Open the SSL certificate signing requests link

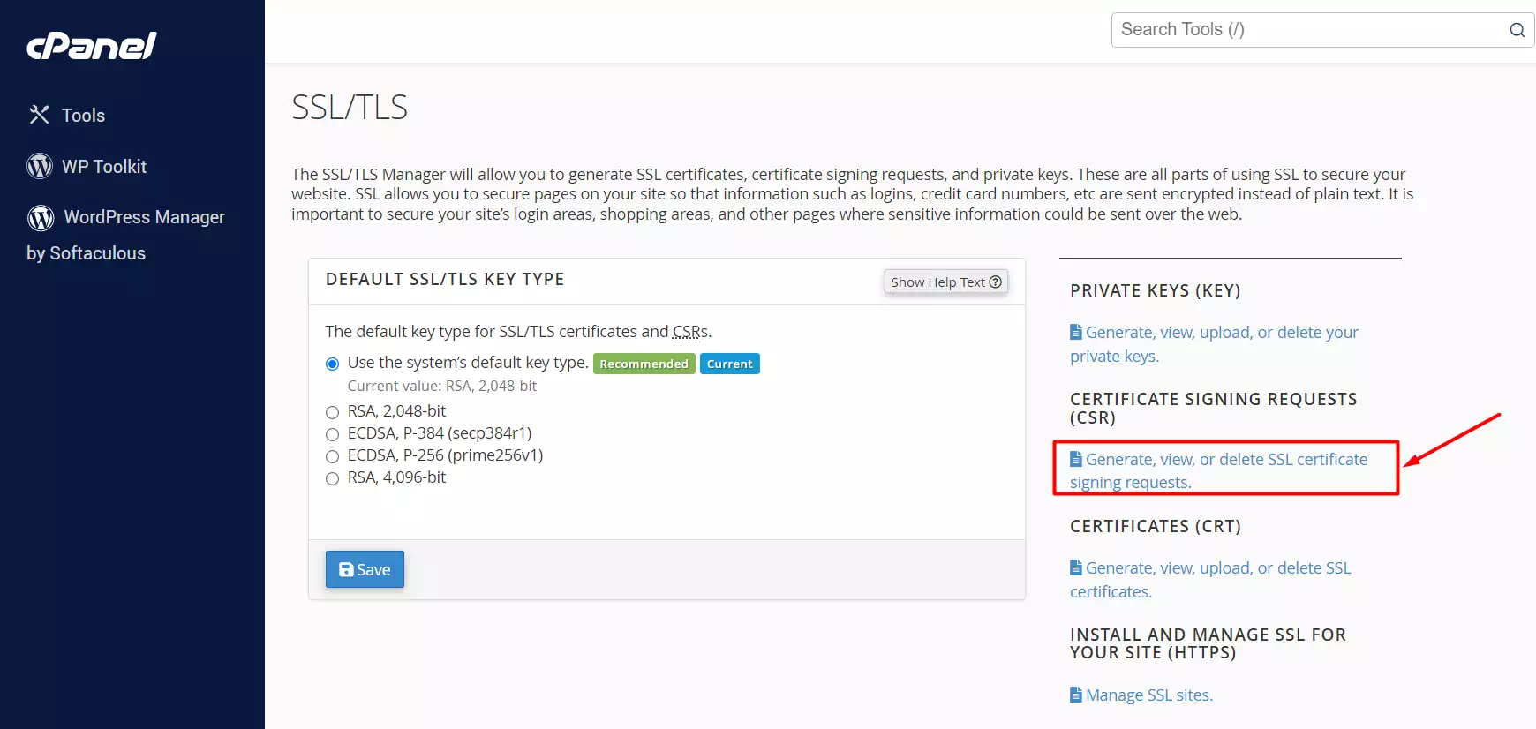(x=1218, y=470)
